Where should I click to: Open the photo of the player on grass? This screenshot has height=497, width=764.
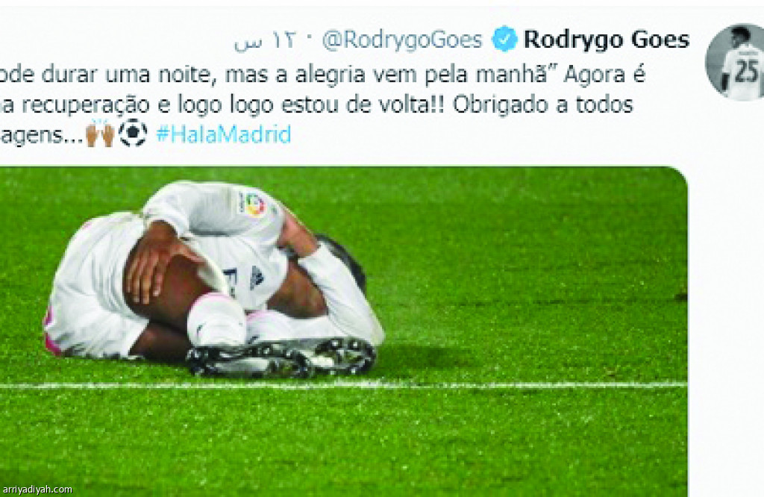click(343, 331)
